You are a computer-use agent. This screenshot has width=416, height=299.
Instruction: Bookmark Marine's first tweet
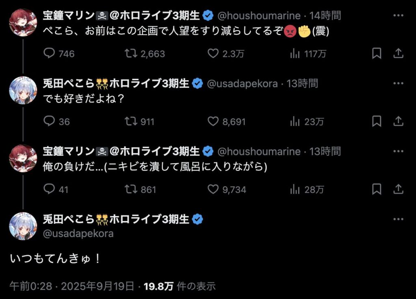[377, 53]
